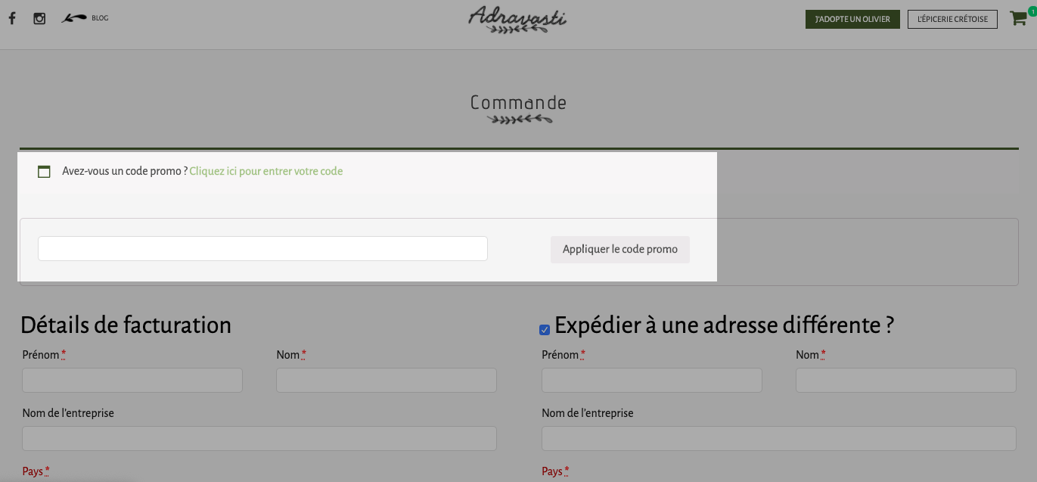Viewport: 1037px width, 482px height.
Task: Open the shopping cart icon
Action: [x=1018, y=19]
